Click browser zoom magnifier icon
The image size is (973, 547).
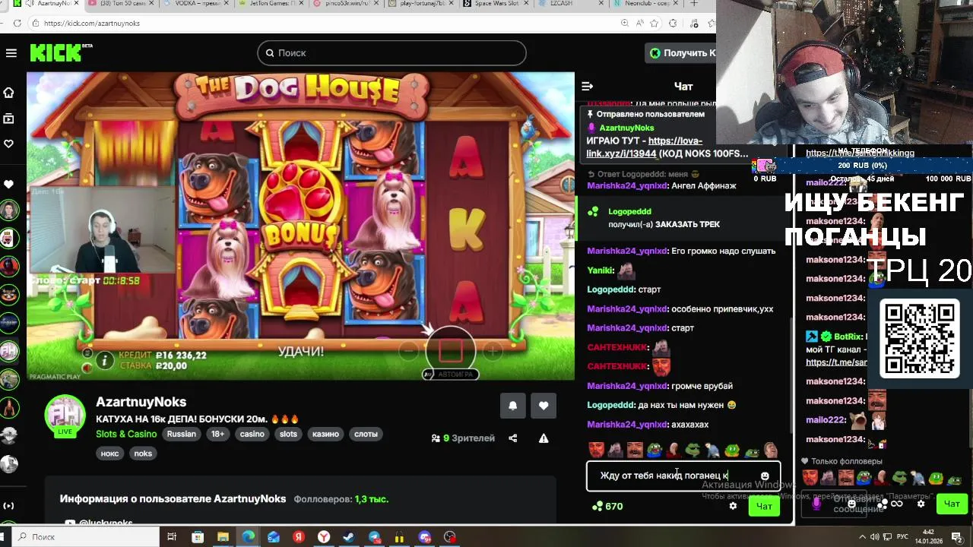[x=625, y=24]
